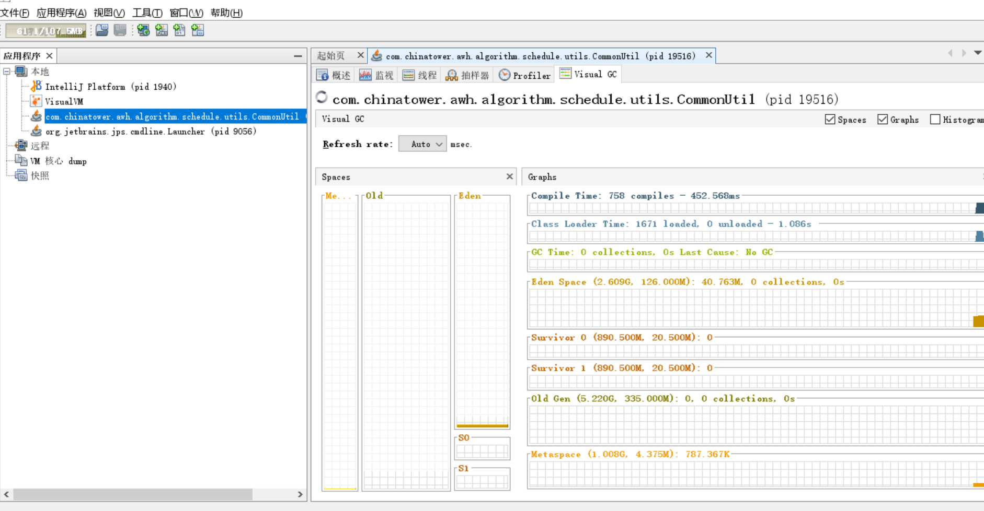This screenshot has width=984, height=511.
Task: Select the 本地 computer icon
Action: point(21,72)
